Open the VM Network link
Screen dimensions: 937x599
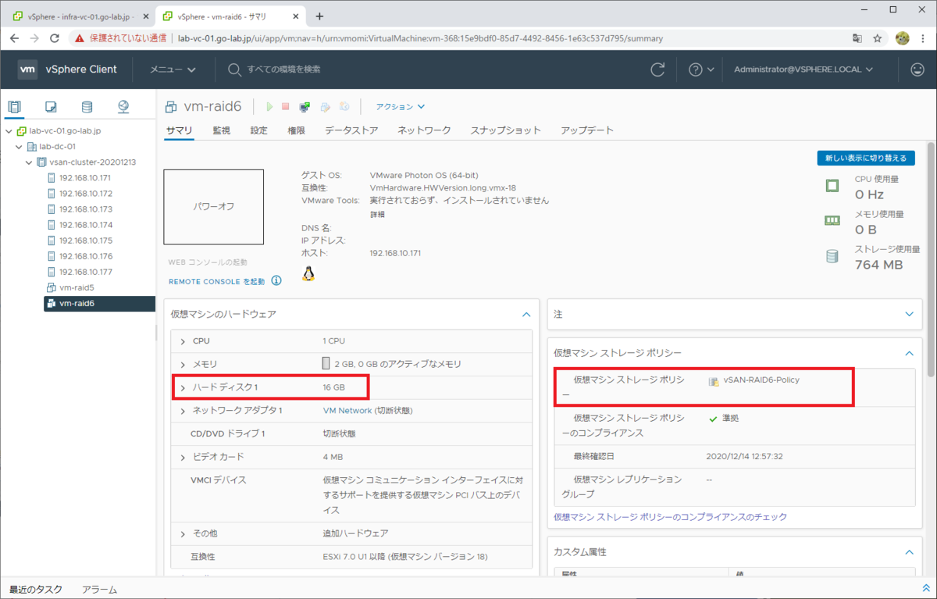pos(347,411)
